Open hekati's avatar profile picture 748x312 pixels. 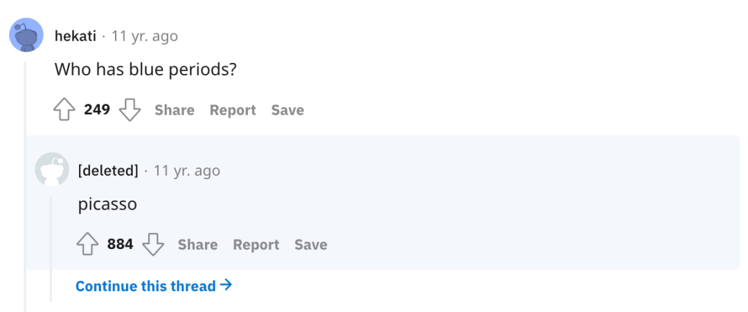pyautogui.click(x=26, y=35)
